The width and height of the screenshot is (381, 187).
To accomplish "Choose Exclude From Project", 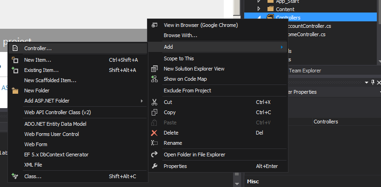I will [x=187, y=90].
